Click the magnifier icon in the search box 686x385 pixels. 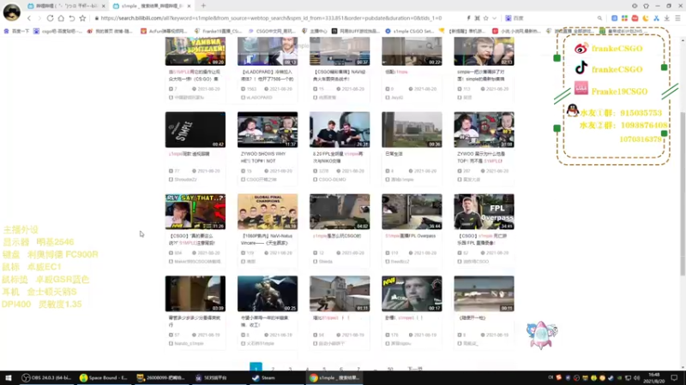(x=599, y=18)
